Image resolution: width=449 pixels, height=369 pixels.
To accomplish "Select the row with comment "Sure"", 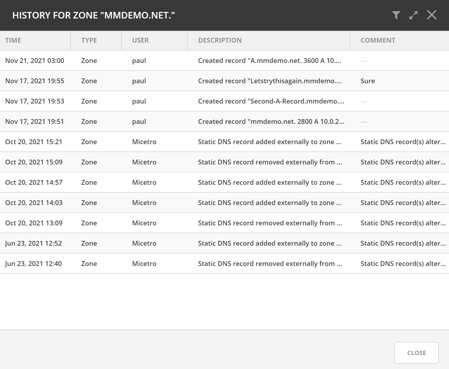I will pos(368,81).
